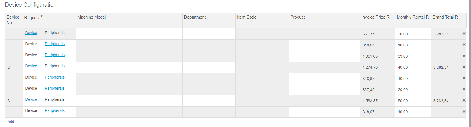Remove device 3 row with 1 593,37 price

pos(464,100)
